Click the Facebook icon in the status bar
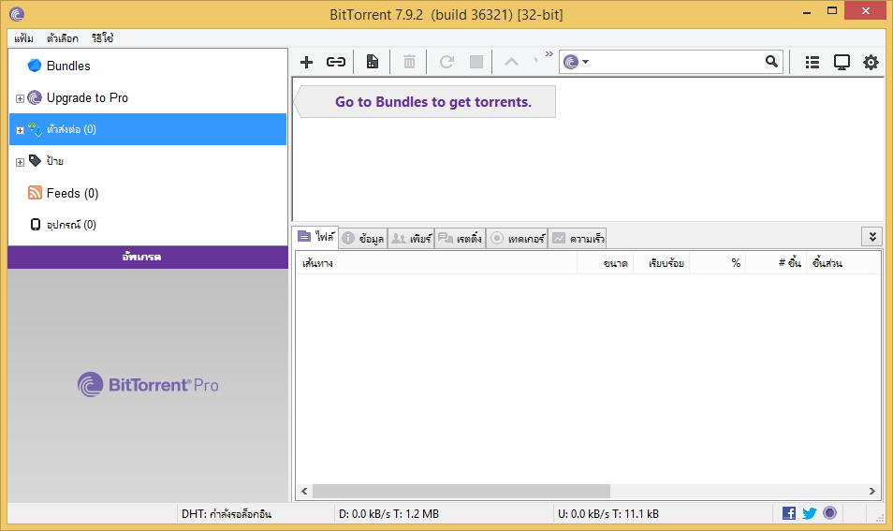Image resolution: width=893 pixels, height=531 pixels. tap(789, 513)
